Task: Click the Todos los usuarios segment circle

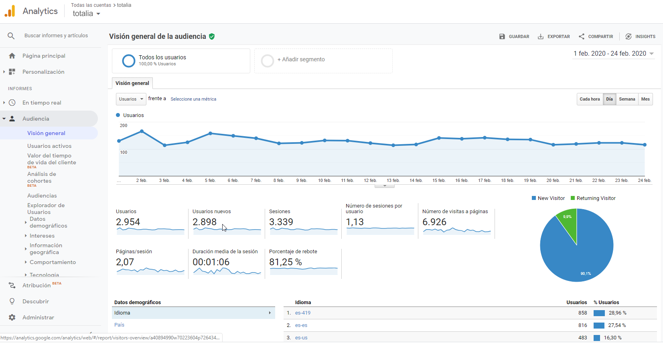Action: coord(128,61)
